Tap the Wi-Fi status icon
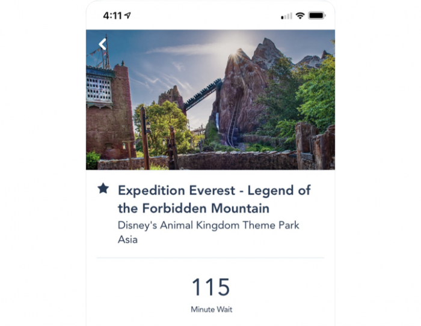421x326 pixels. click(x=300, y=16)
